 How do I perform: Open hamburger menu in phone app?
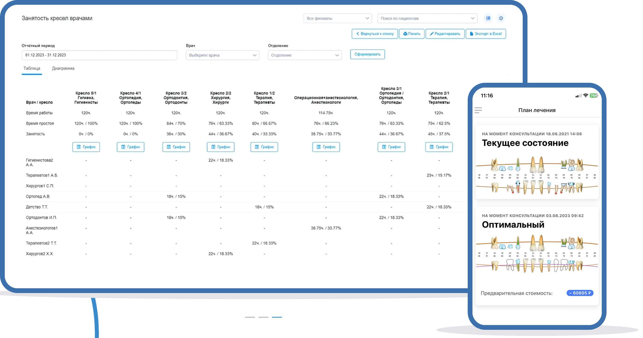pyautogui.click(x=478, y=110)
